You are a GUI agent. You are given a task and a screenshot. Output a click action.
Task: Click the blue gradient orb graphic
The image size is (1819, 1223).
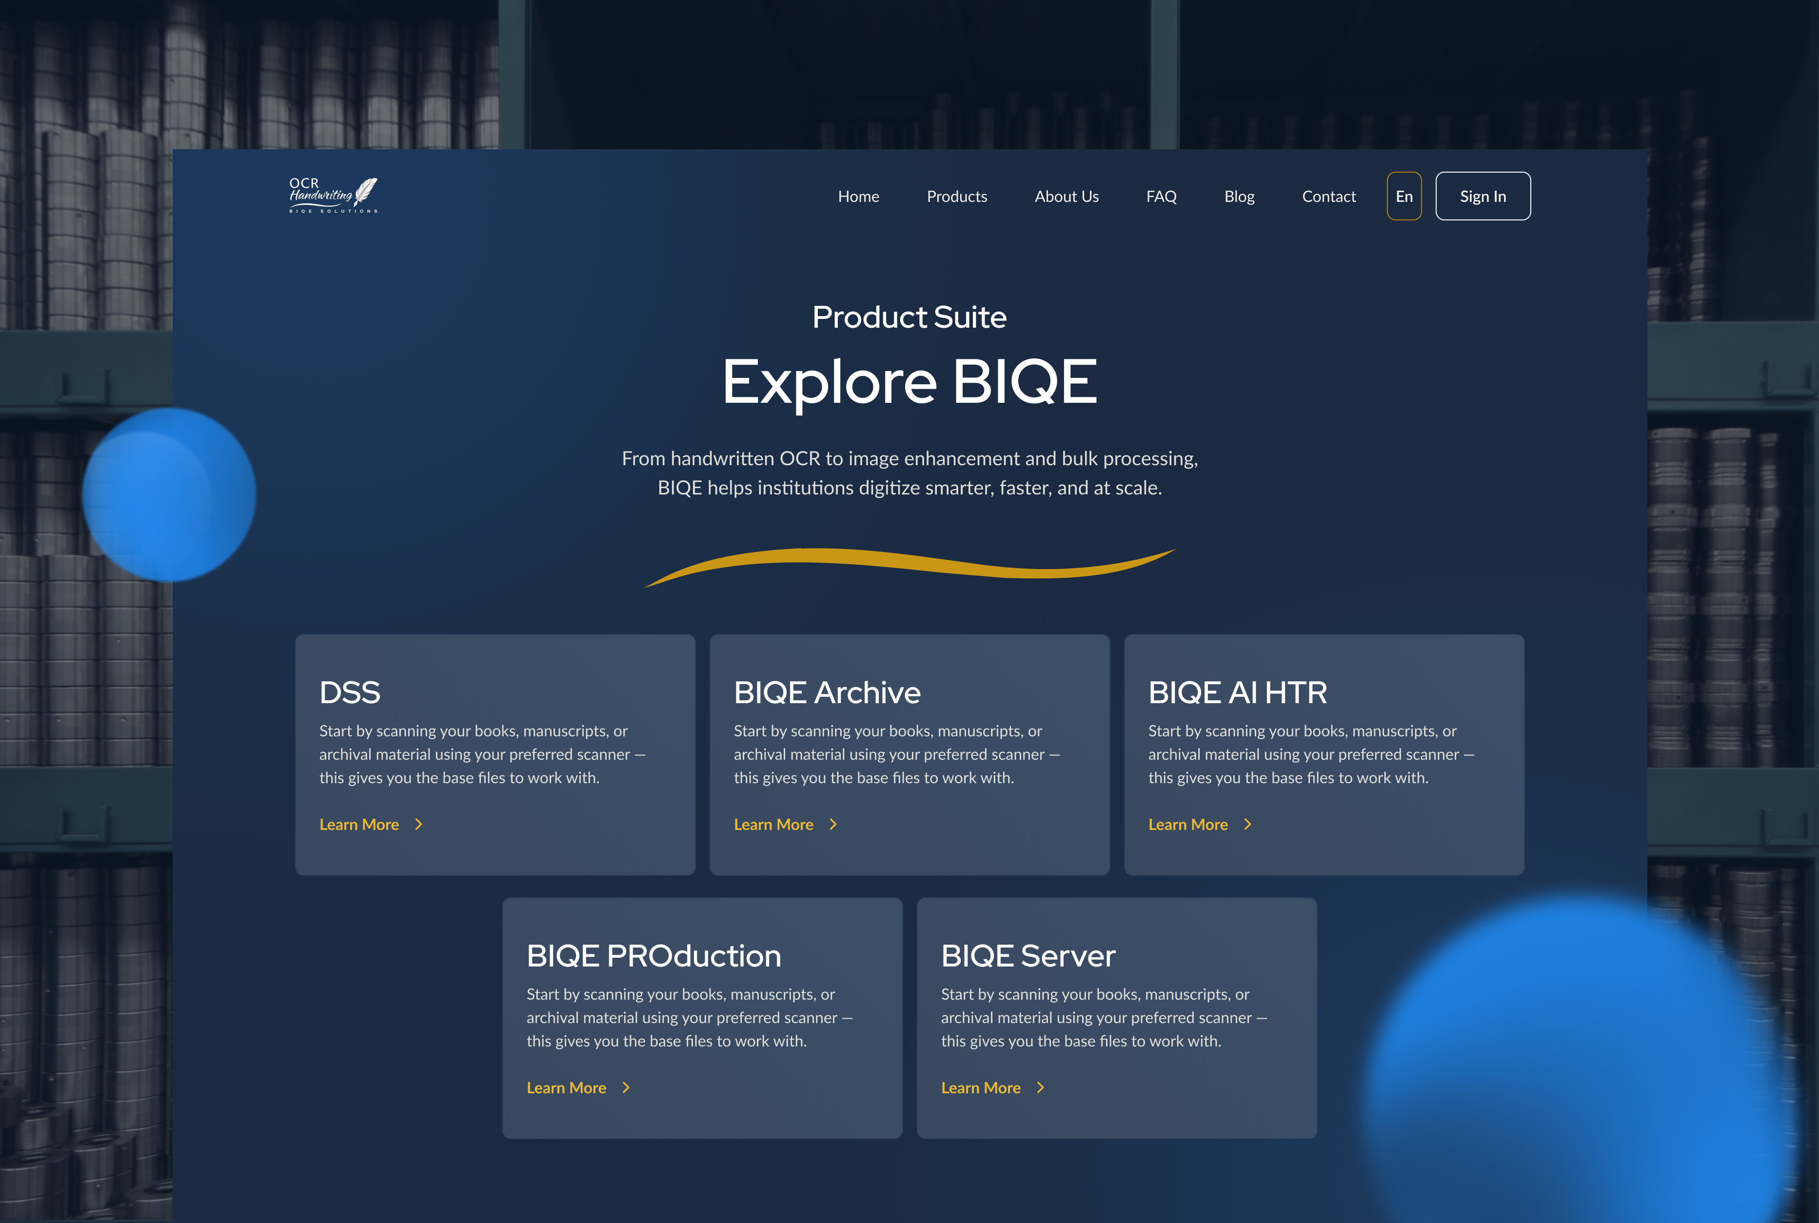(x=168, y=495)
